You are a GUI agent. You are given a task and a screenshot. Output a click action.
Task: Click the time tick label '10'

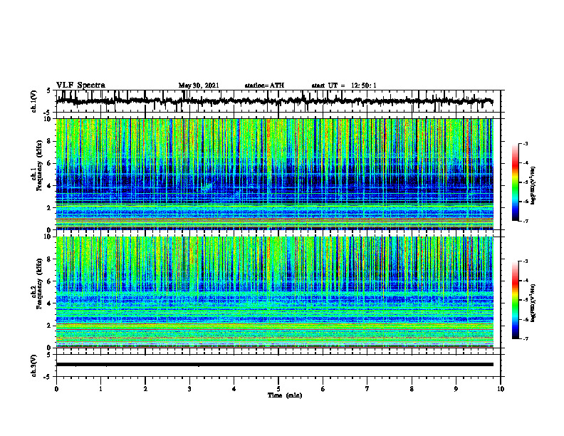pos(501,389)
